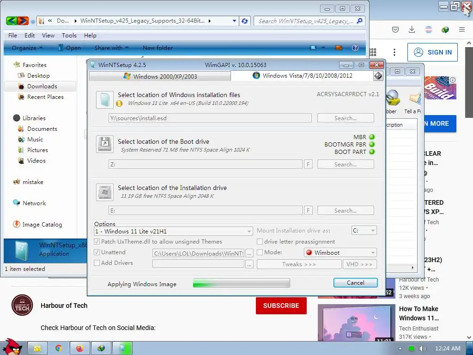Image resolution: width=473 pixels, height=355 pixels.
Task: Open the Network item in Explorer sidebar
Action: pyautogui.click(x=30, y=203)
